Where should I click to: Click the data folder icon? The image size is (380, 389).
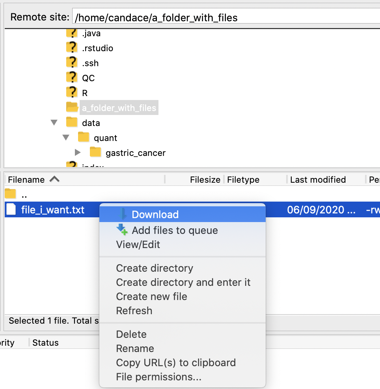pyautogui.click(x=72, y=122)
